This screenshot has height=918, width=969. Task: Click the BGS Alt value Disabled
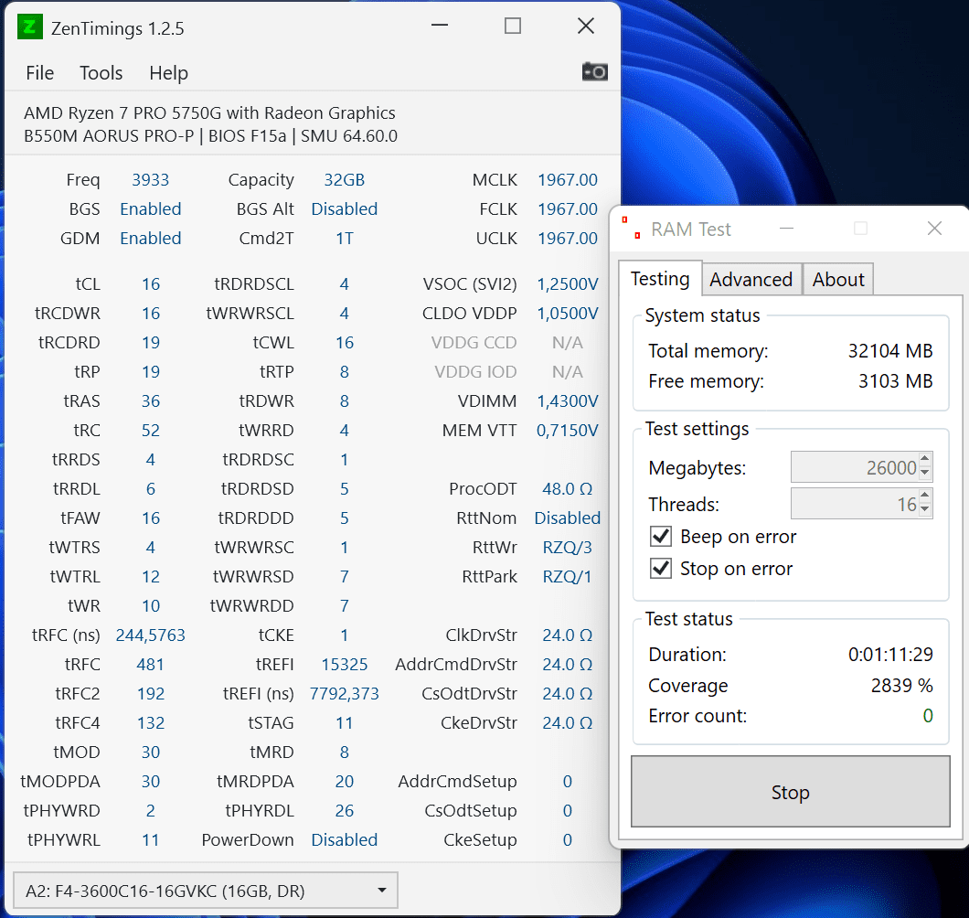point(345,209)
